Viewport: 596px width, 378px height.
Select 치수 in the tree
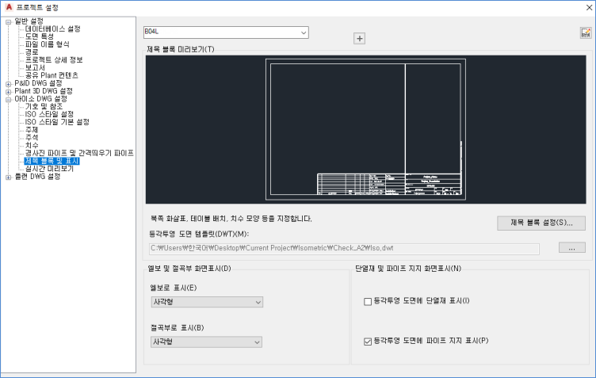point(32,146)
